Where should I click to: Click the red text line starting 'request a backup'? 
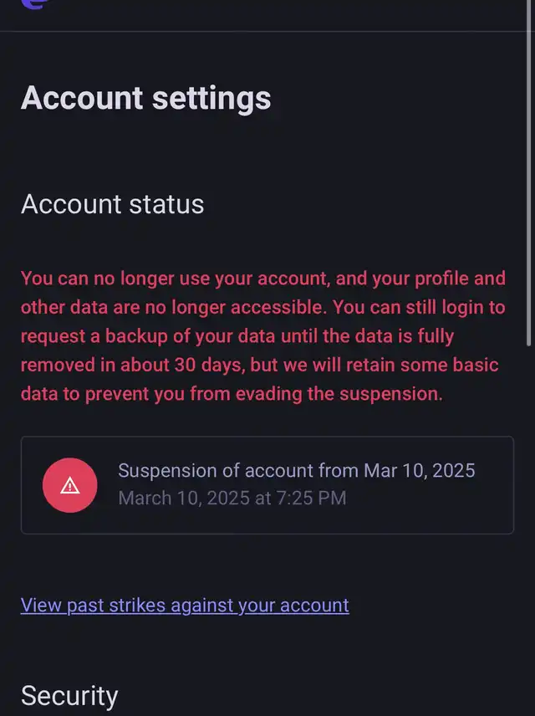click(237, 336)
